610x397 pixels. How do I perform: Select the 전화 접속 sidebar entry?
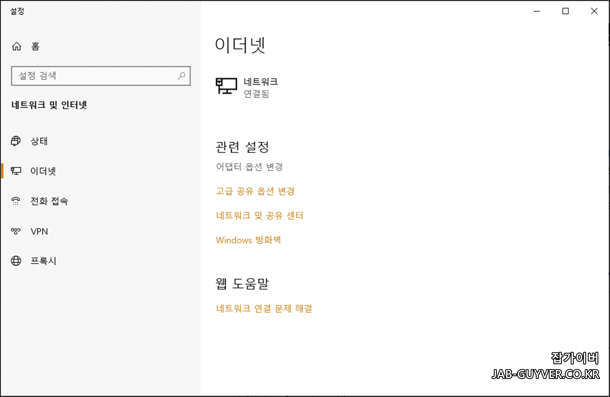pos(49,201)
